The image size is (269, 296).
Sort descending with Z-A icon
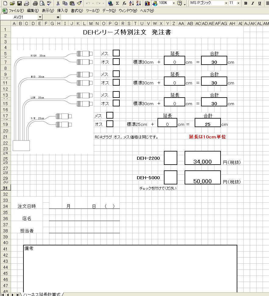point(139,3)
